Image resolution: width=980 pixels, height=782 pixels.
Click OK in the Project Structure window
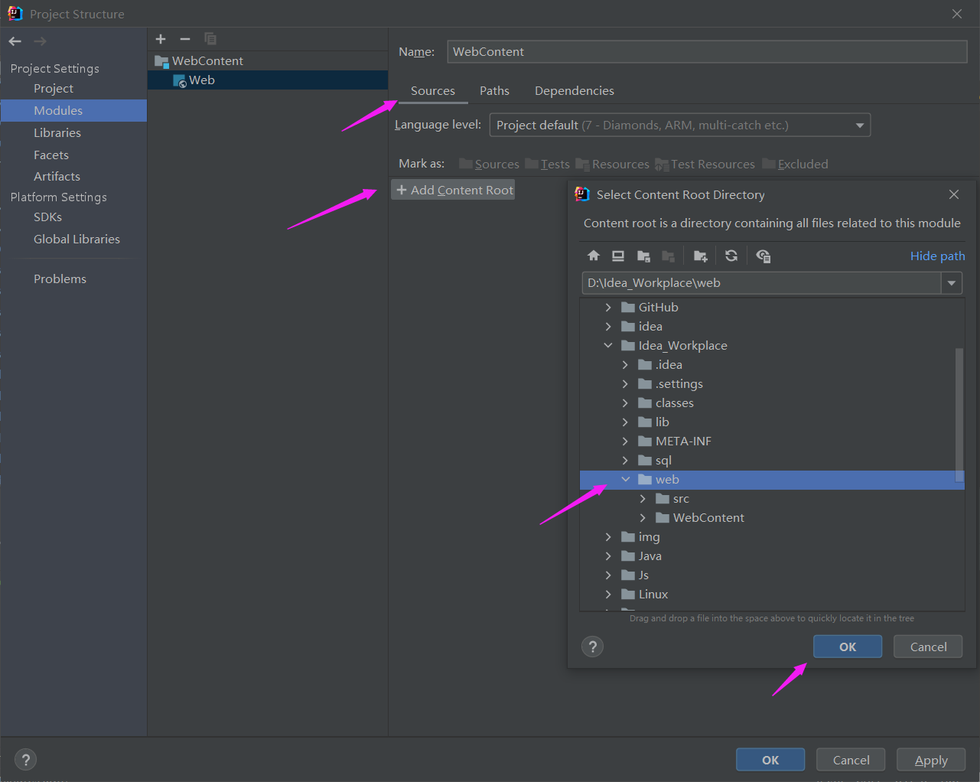(x=770, y=760)
